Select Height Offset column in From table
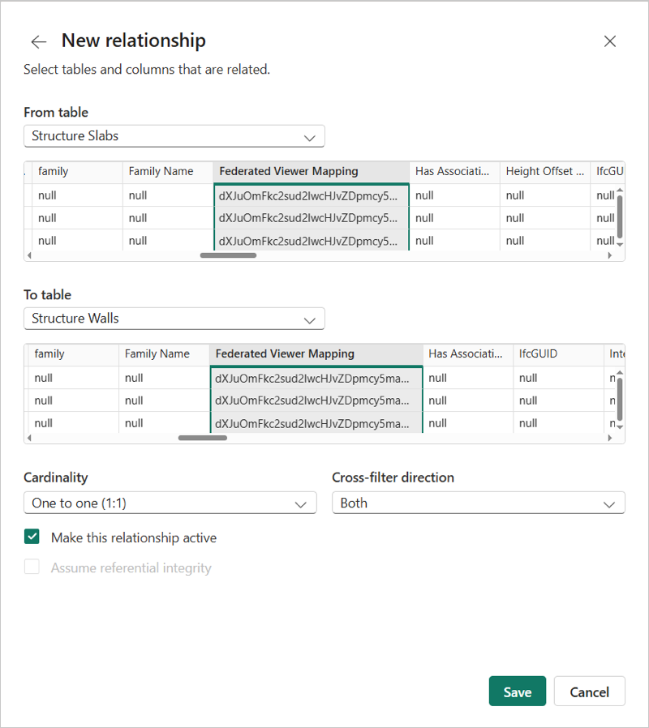Viewport: 649px width, 728px height. (x=544, y=172)
